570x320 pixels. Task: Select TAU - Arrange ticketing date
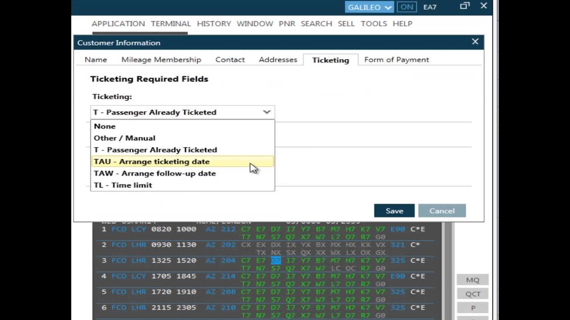tap(183, 162)
